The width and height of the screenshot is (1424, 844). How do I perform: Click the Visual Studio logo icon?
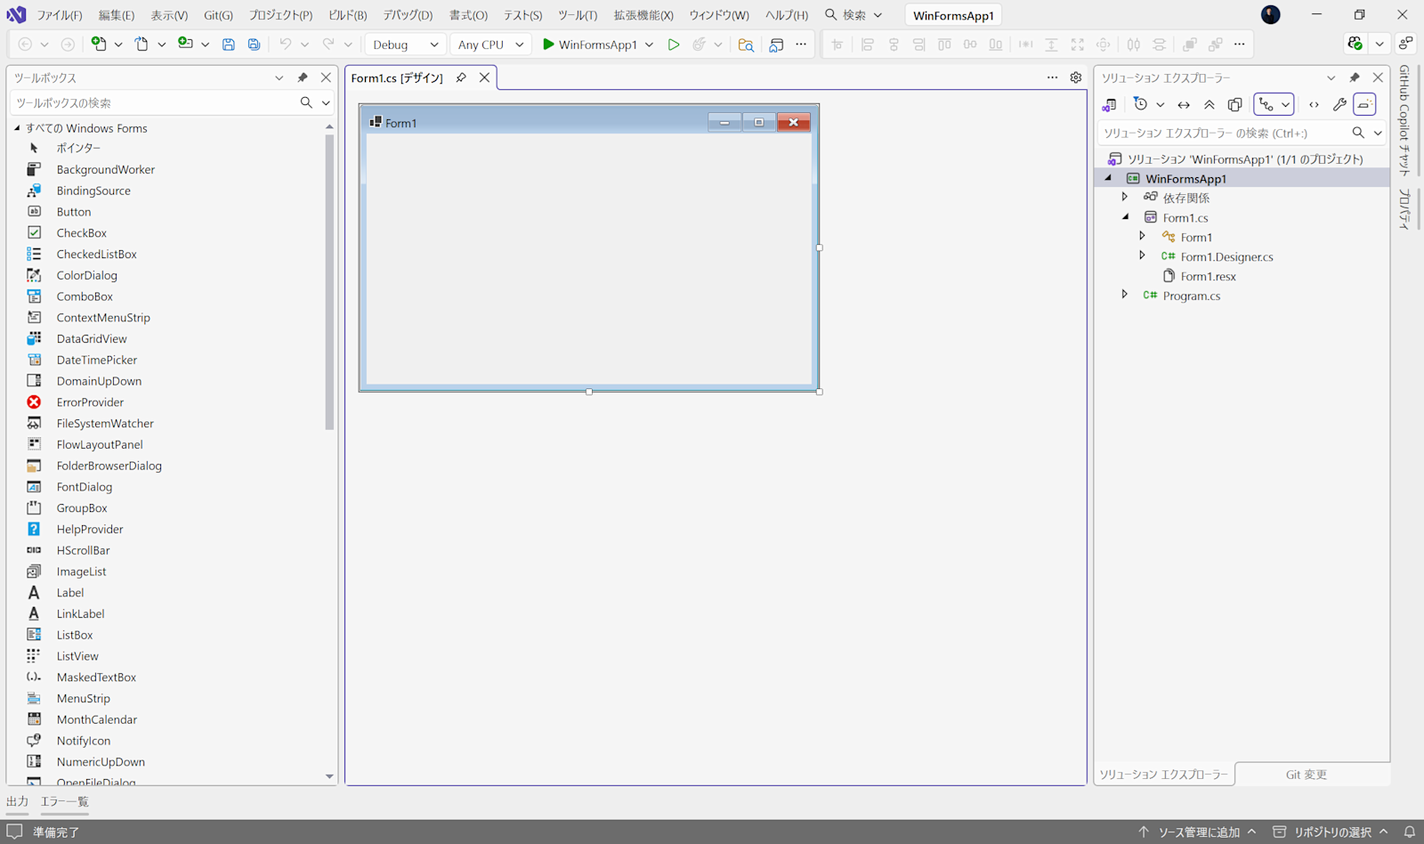click(16, 15)
